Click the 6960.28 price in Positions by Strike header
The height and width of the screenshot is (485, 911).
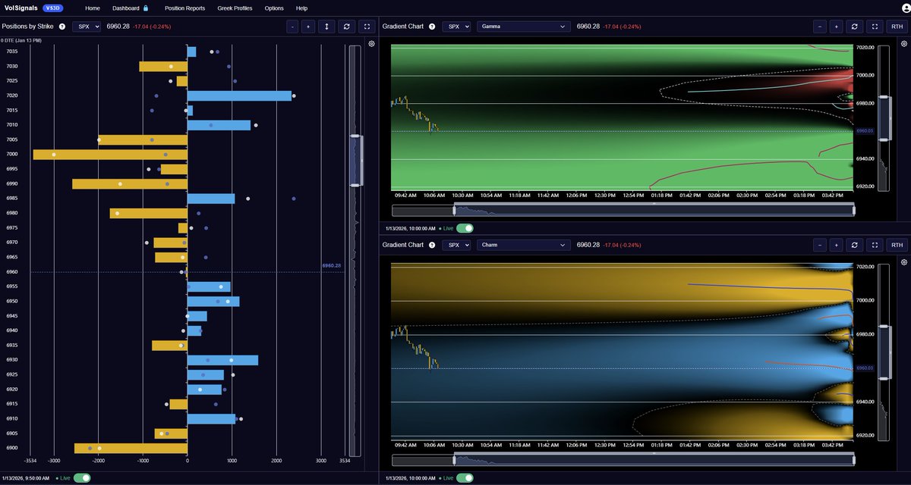[117, 27]
